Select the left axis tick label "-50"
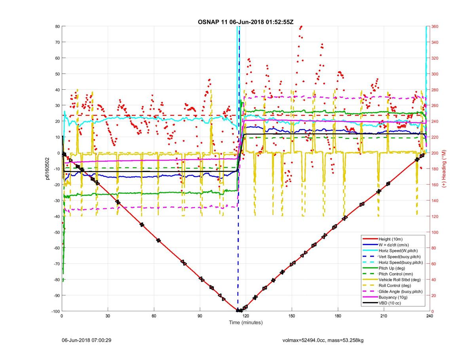The height and width of the screenshot is (350, 475). pos(56,232)
